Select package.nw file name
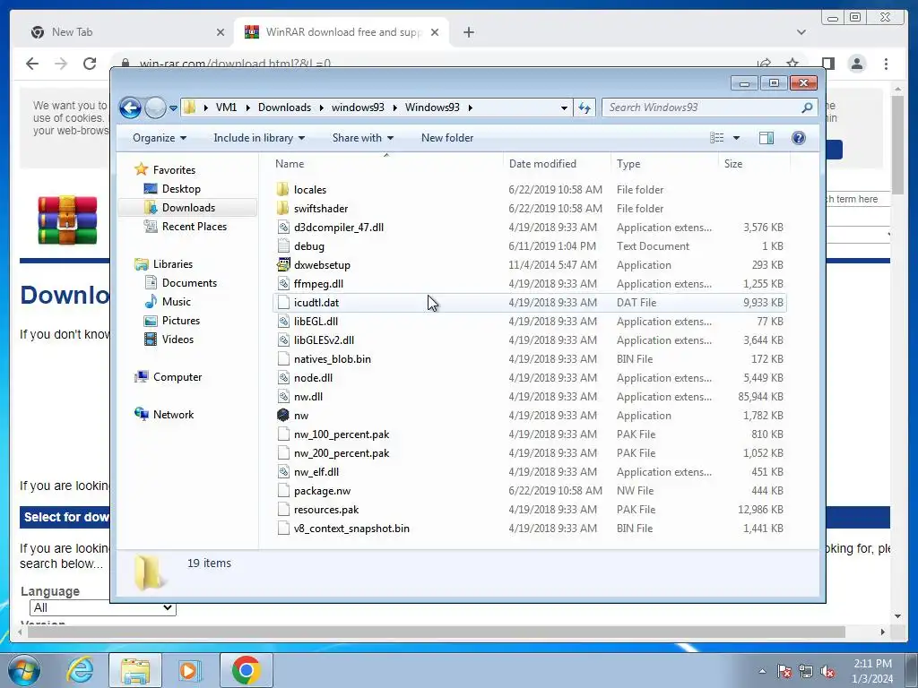 [x=322, y=491]
